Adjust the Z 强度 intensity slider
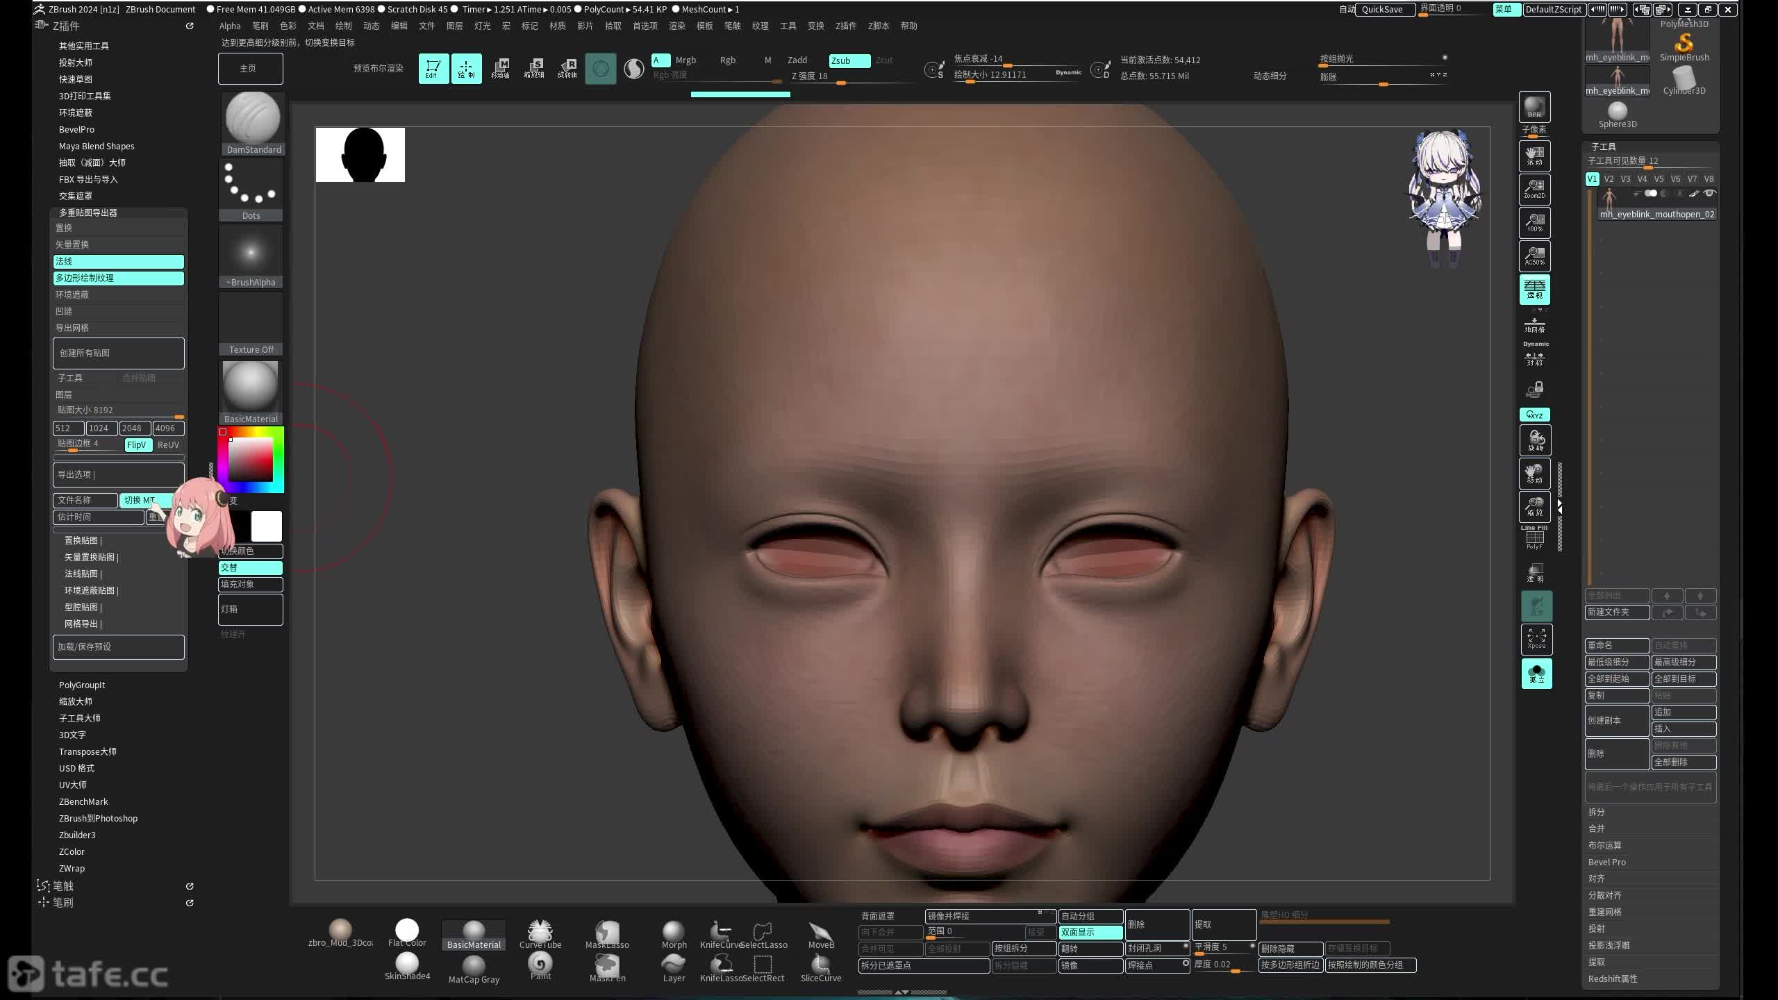 coord(851,77)
